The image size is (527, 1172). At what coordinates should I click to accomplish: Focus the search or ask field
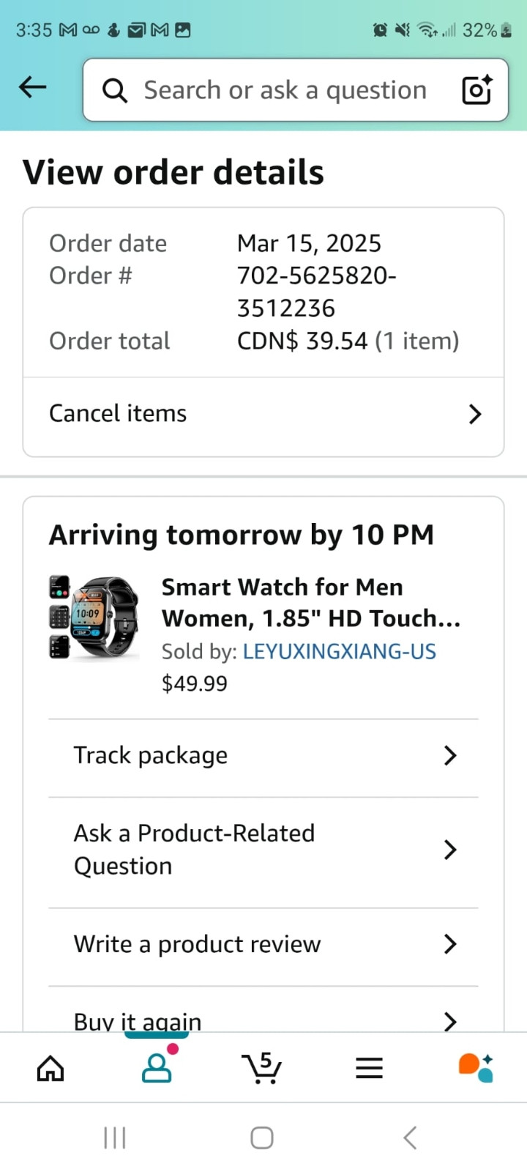(285, 90)
